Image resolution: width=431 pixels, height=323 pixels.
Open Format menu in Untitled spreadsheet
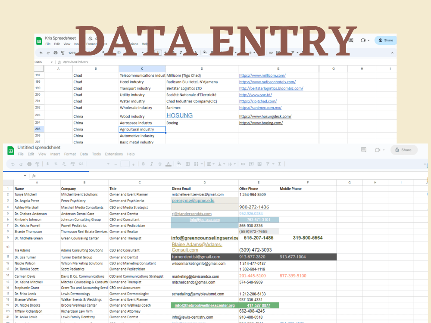pos(70,154)
